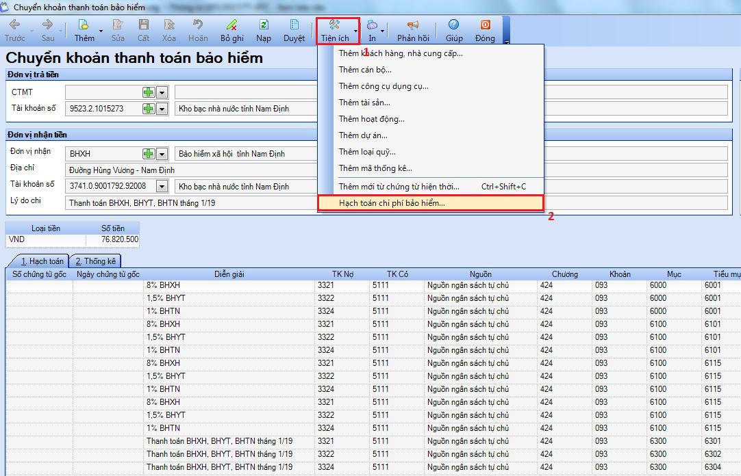Click the Mục column header
Screen dimensions: 741x476
pos(674,274)
